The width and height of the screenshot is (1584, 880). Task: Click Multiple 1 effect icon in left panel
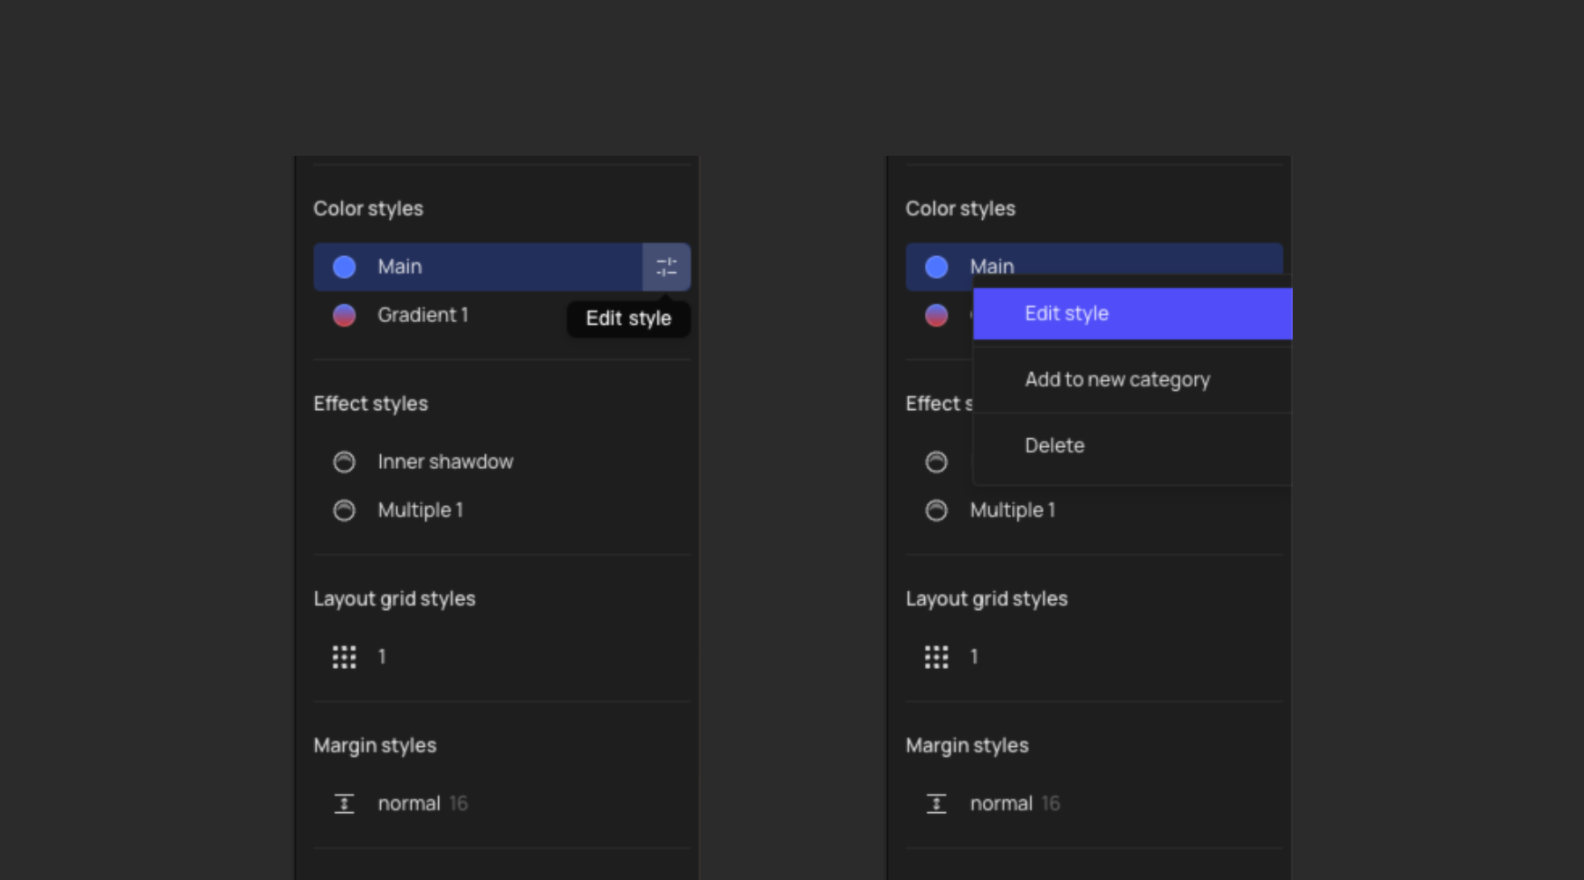(344, 510)
